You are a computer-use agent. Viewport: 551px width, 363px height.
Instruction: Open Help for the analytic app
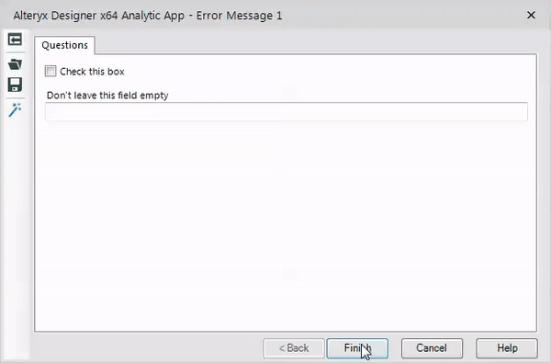507,348
